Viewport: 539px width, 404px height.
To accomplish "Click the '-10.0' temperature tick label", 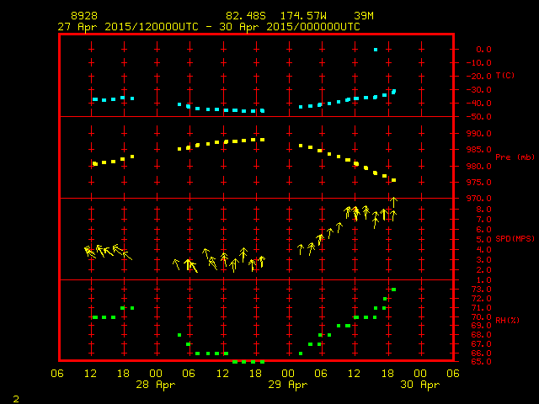I will click(479, 63).
